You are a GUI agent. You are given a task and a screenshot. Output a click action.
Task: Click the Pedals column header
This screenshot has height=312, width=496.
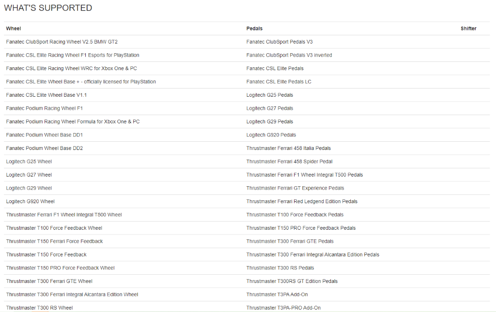(254, 29)
